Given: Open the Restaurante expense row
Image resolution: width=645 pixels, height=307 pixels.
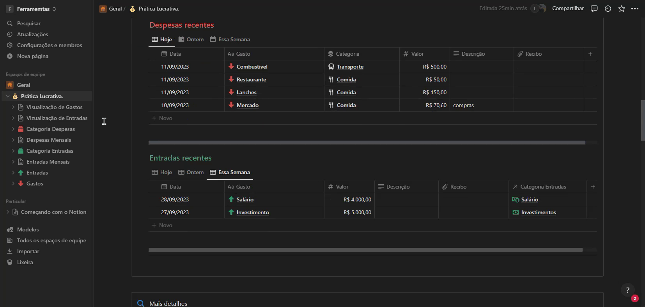Looking at the screenshot, I should click(x=251, y=79).
